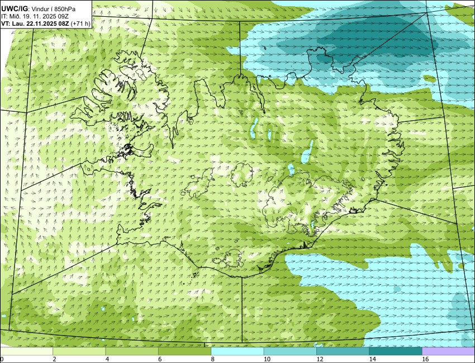
Task: Click the 6–8 dark green legend swatch
Action: tap(185, 351)
